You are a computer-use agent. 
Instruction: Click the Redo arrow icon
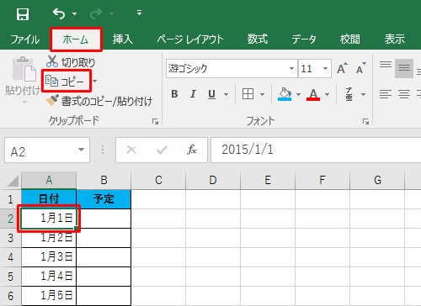point(96,13)
